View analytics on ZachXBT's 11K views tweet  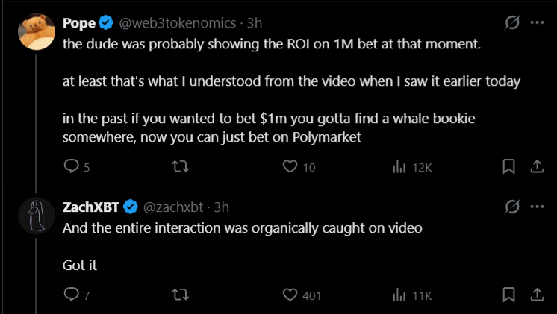pos(399,295)
